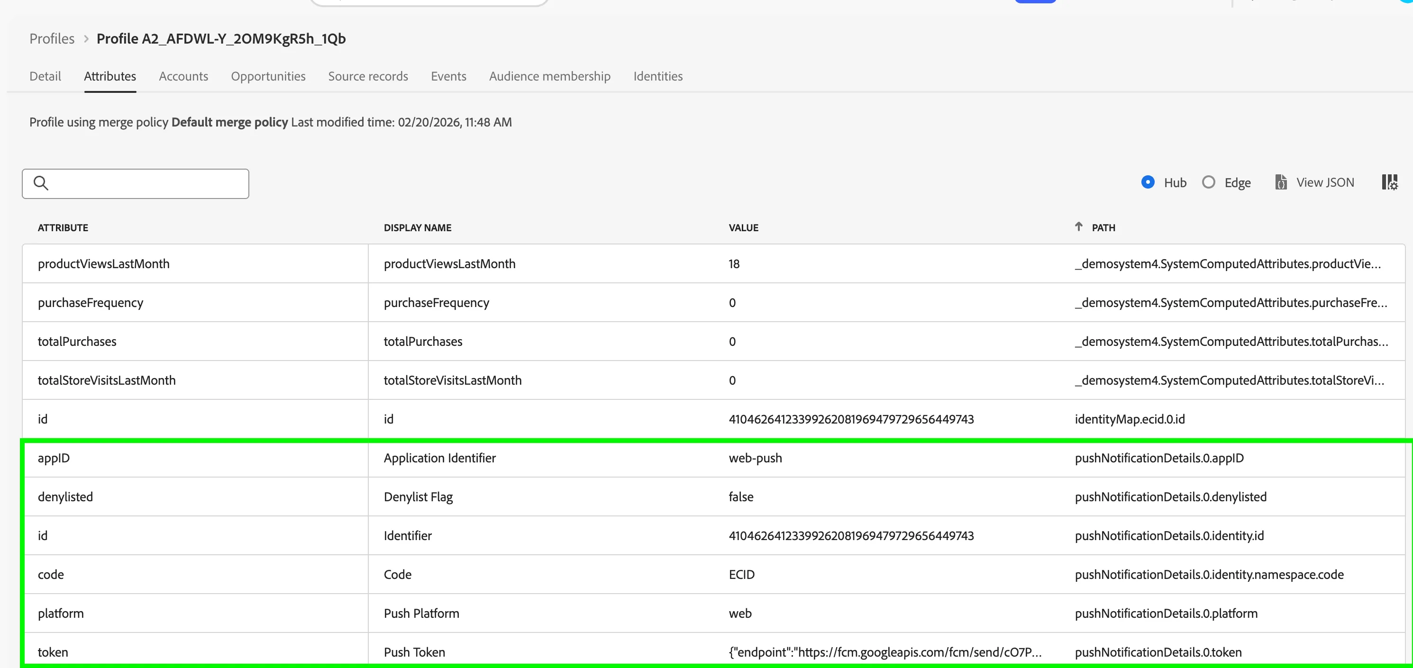Click the Push Token endpoint value
The width and height of the screenshot is (1413, 668).
885,653
